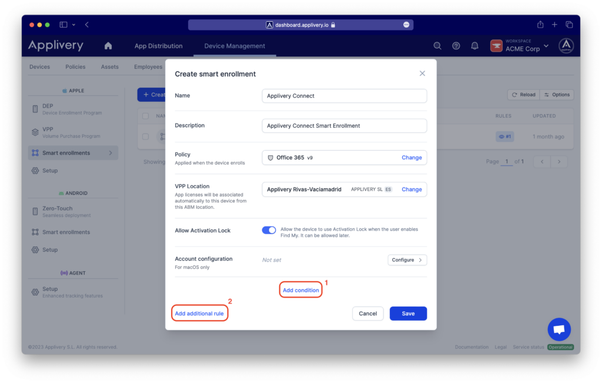Show browser tab overview icon
602x383 pixels.
(x=569, y=25)
